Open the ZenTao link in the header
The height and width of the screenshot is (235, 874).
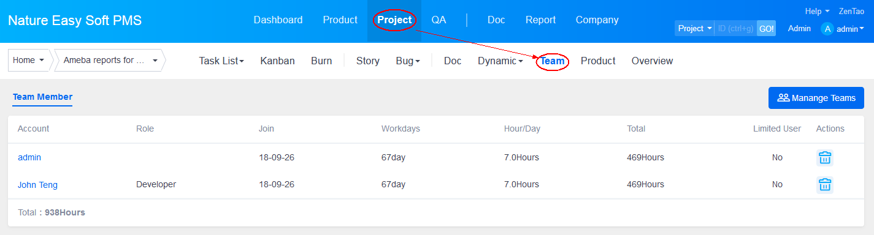pos(852,11)
